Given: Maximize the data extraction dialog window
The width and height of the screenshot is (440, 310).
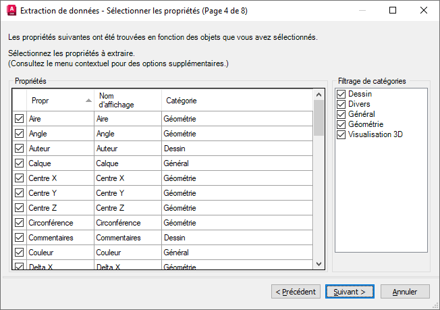Looking at the screenshot, I should point(393,11).
